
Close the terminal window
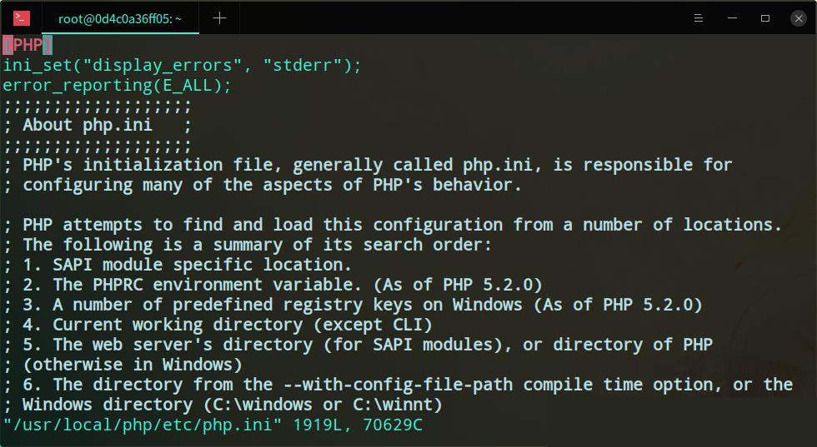(x=798, y=17)
